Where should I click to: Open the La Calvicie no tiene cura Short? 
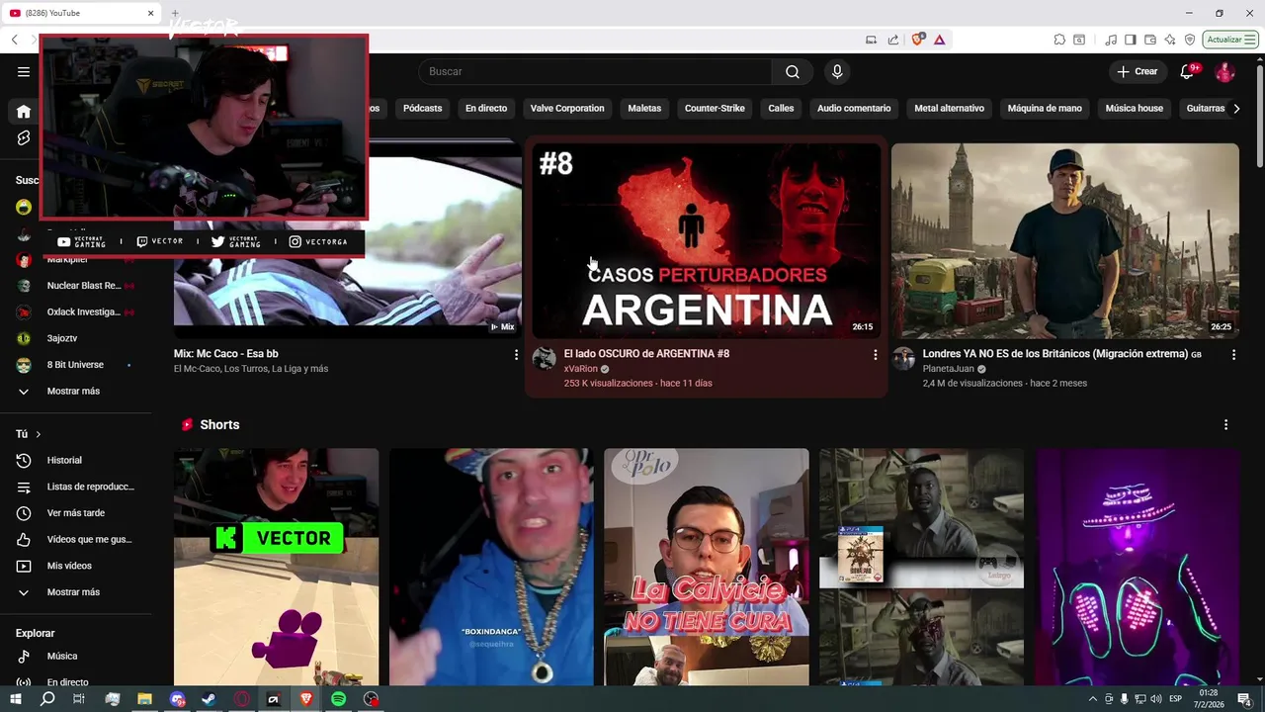click(x=707, y=567)
